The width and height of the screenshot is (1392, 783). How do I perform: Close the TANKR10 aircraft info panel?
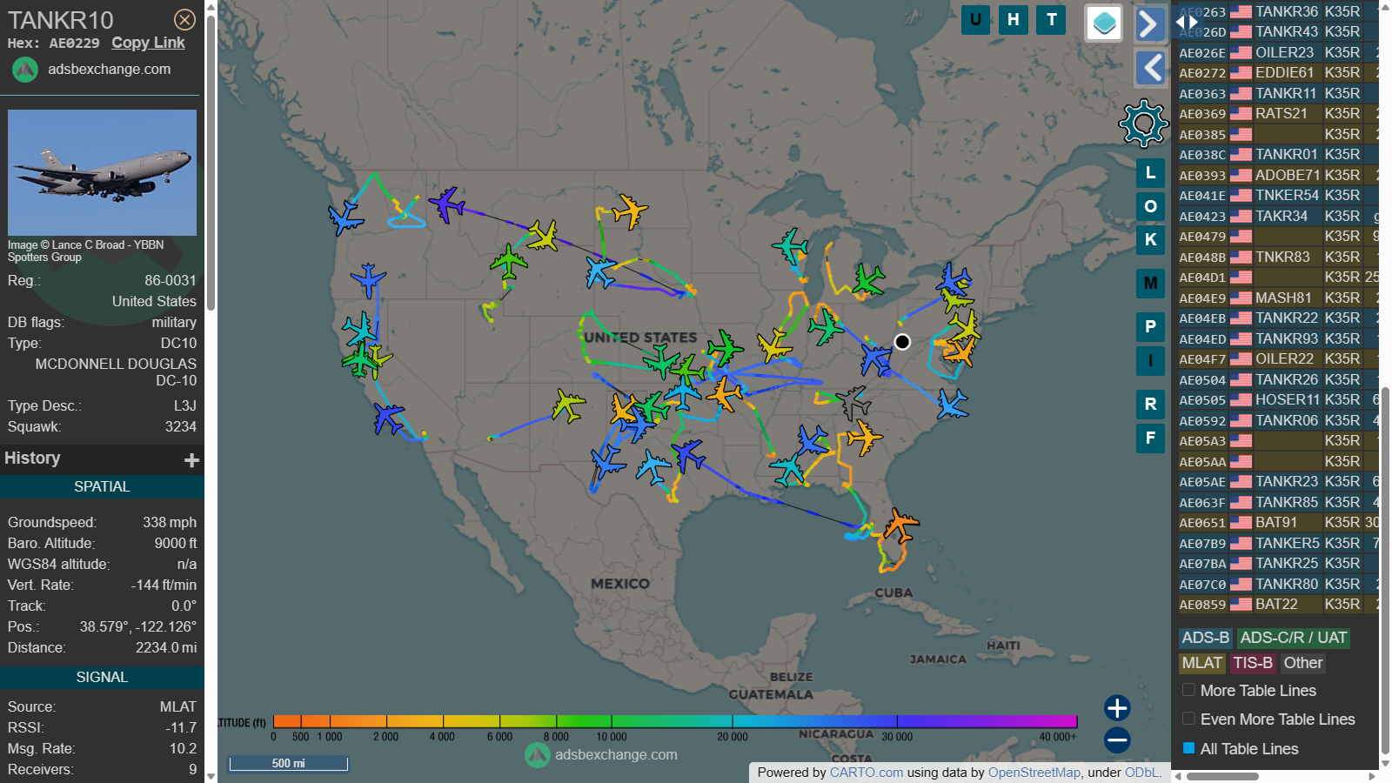point(184,19)
